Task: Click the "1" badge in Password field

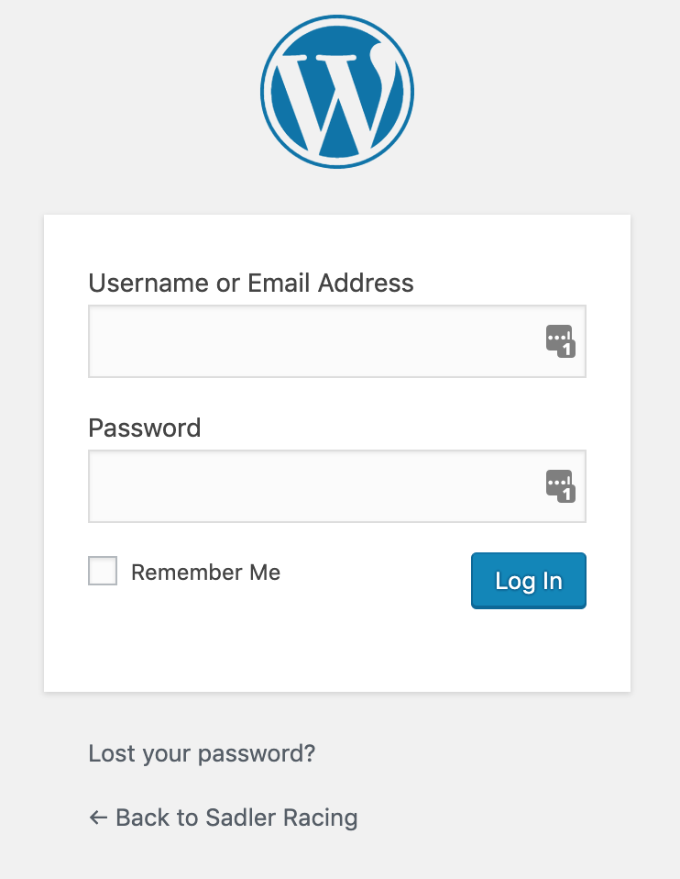Action: point(567,495)
